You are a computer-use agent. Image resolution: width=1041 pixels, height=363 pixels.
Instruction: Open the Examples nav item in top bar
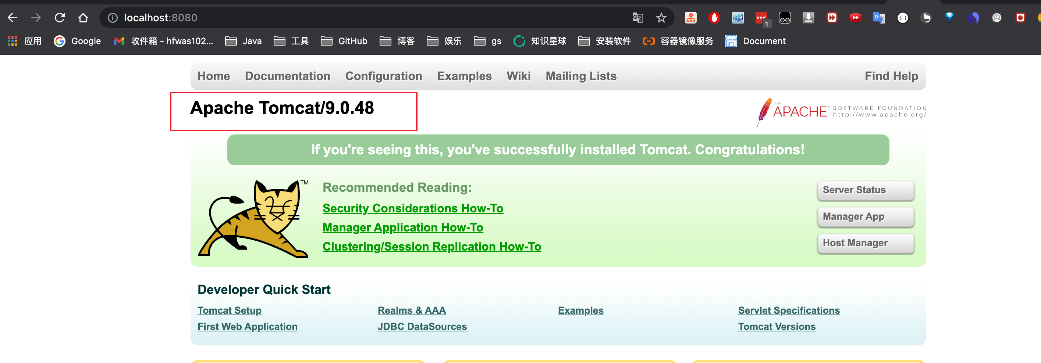(464, 76)
